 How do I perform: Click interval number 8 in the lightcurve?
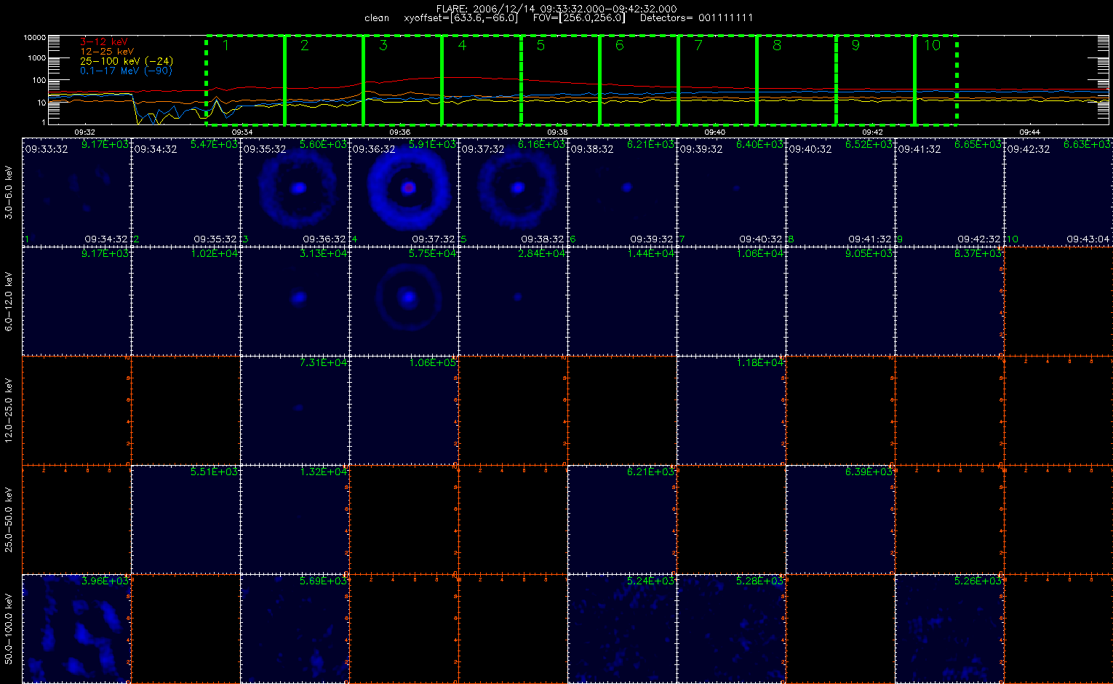point(777,45)
